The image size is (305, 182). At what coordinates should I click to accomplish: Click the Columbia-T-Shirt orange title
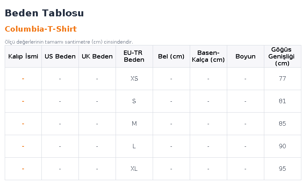pyautogui.click(x=41, y=29)
